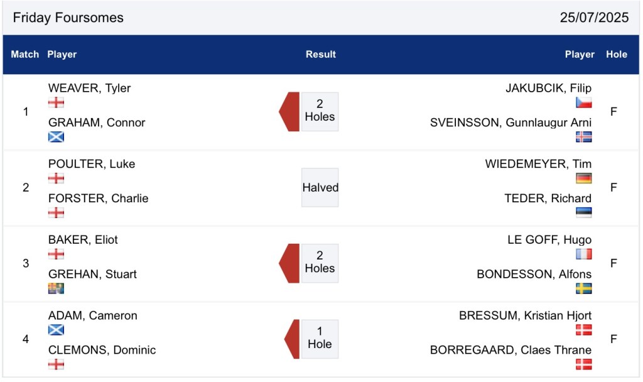Click the Czech flag under JAKUBCIK, Filip

tap(583, 102)
